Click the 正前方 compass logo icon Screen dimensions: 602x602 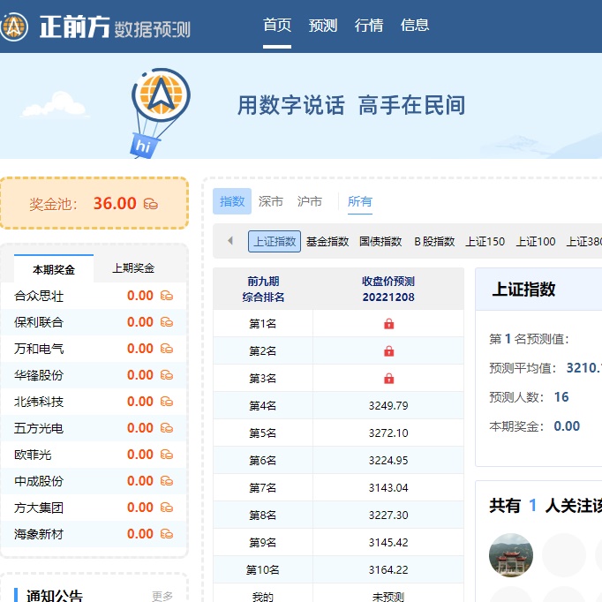pyautogui.click(x=15, y=26)
